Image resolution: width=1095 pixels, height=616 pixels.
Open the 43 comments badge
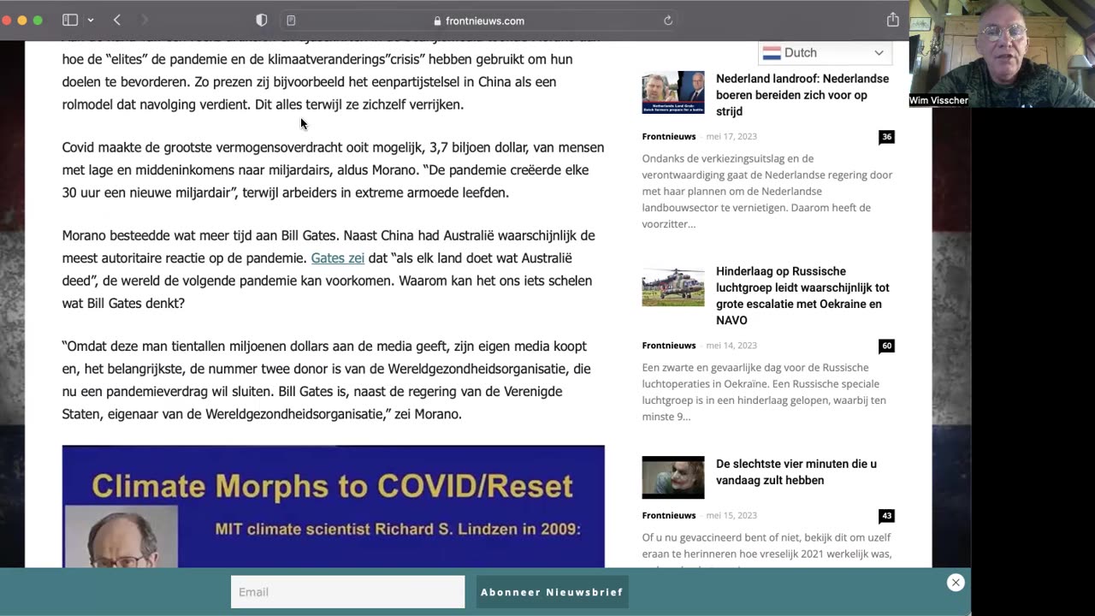coord(886,516)
